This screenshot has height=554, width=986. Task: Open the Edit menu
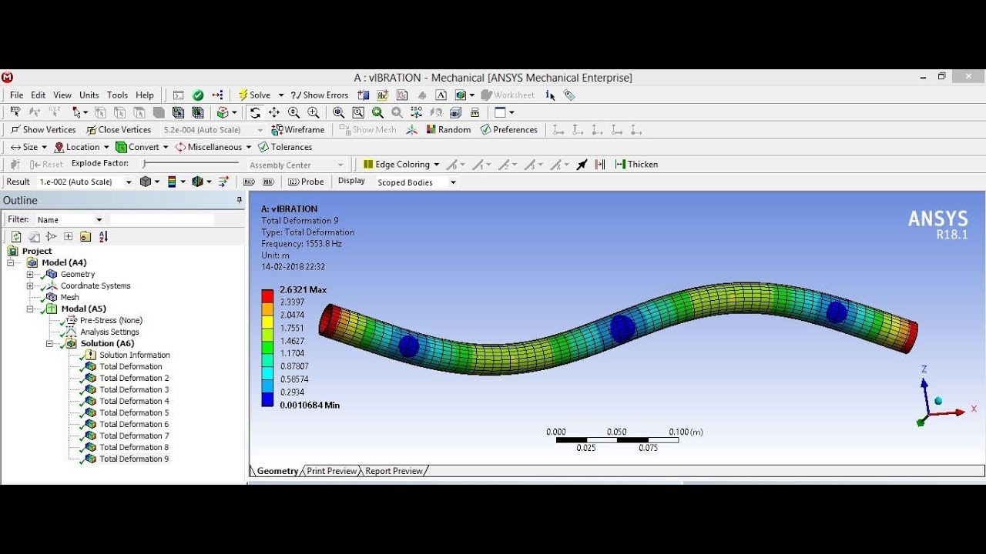39,95
